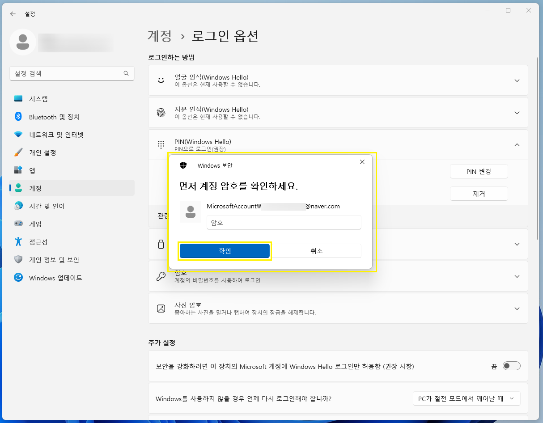Click the security key USB icon
The image size is (543, 423).
(161, 244)
